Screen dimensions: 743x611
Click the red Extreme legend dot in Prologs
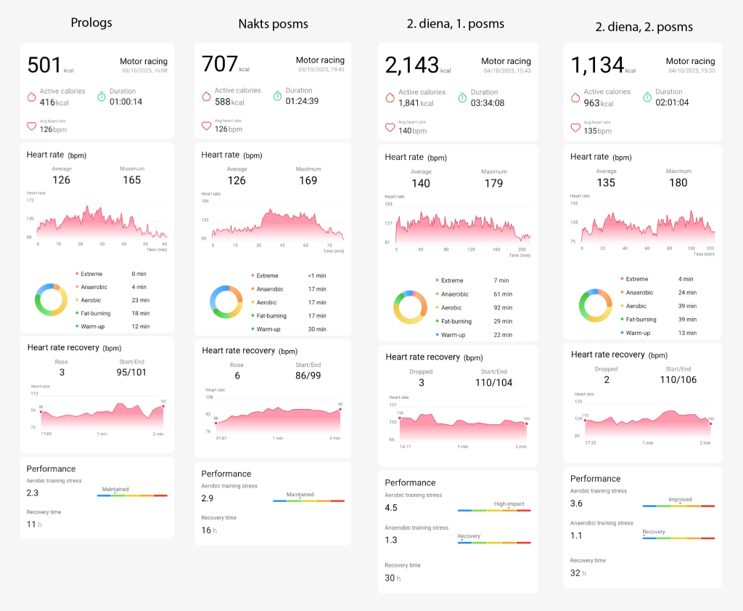coord(76,273)
